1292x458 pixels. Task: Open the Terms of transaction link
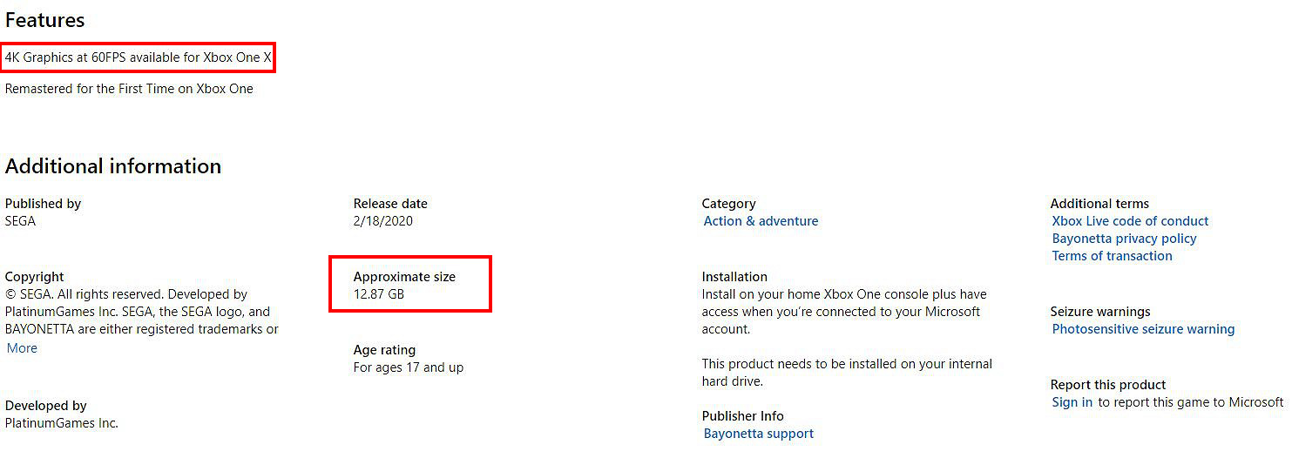[1112, 256]
